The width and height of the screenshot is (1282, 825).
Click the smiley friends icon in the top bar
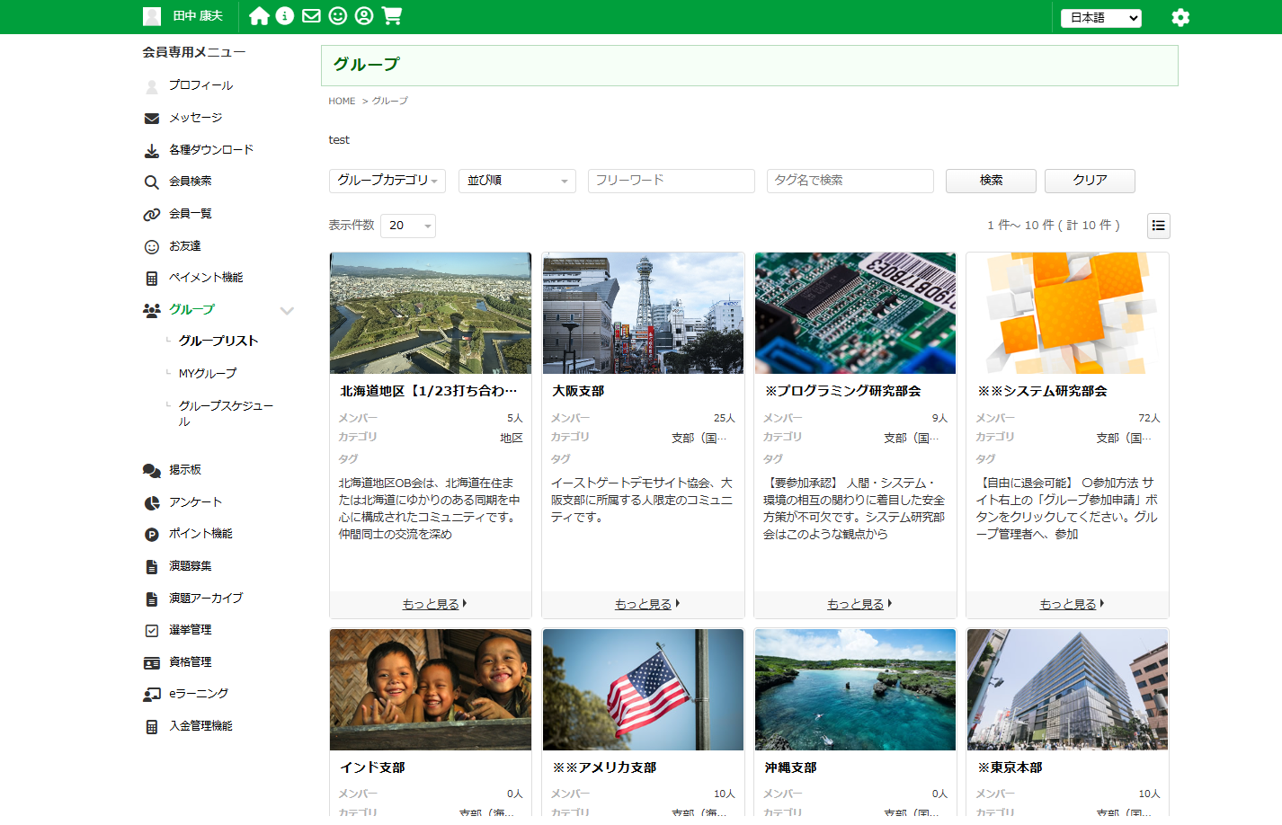(x=337, y=15)
